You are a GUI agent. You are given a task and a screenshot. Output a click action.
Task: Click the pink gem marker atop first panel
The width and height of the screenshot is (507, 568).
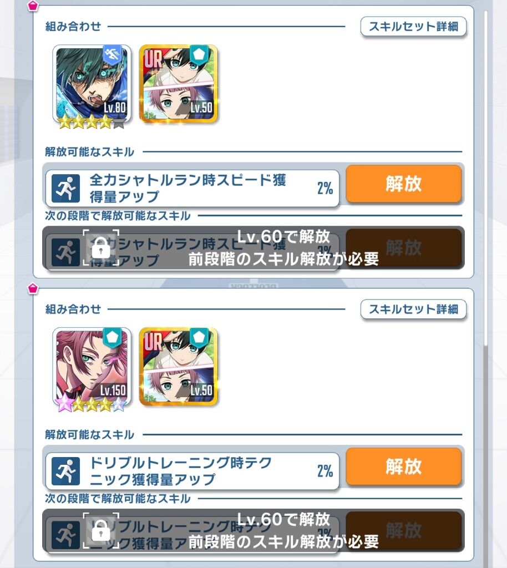tap(33, 6)
